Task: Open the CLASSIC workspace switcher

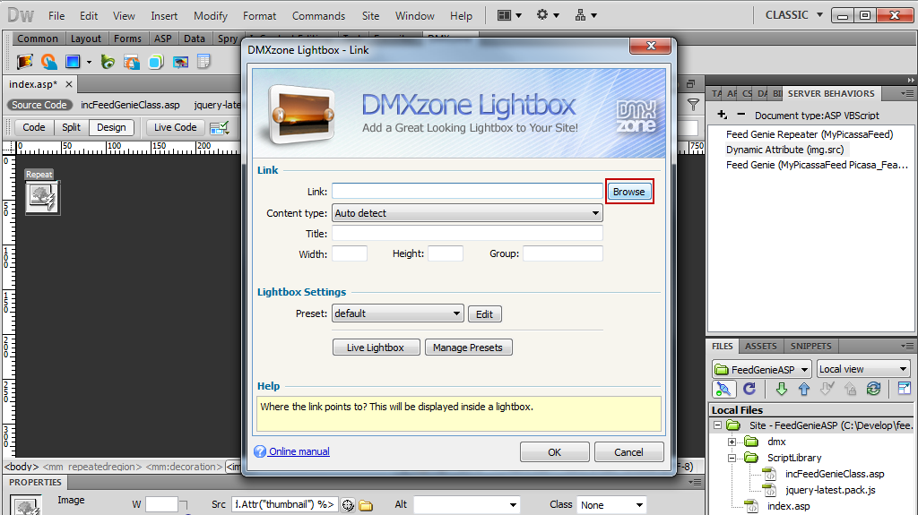Action: (794, 15)
